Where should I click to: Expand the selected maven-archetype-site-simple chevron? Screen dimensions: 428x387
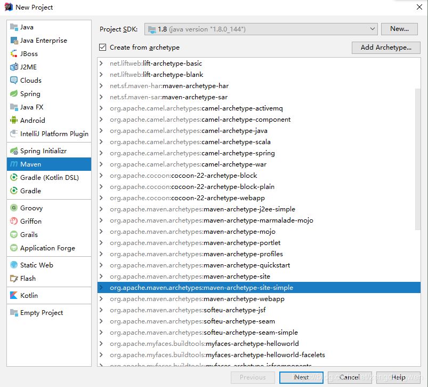[x=101, y=287]
